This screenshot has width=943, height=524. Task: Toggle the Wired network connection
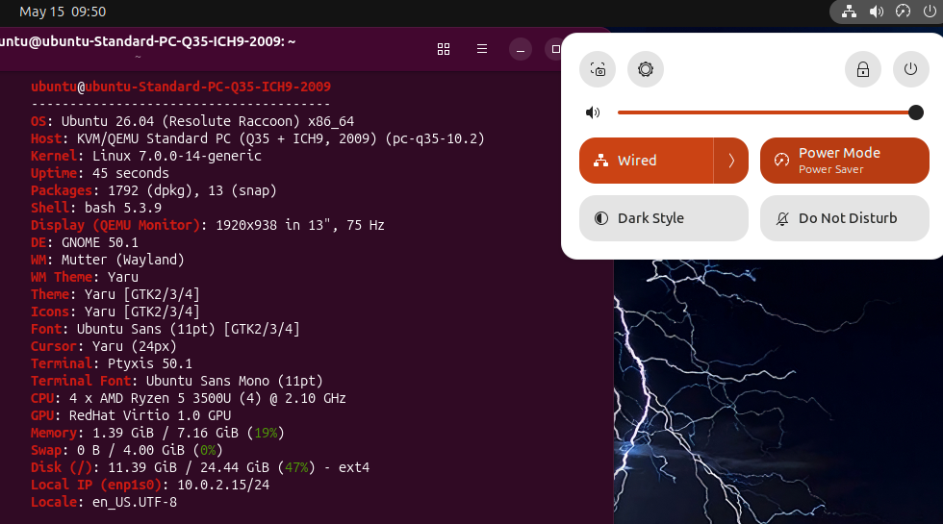(x=646, y=161)
